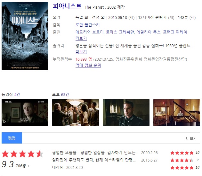Open the 피아니스트 movie poster image

click(25, 36)
